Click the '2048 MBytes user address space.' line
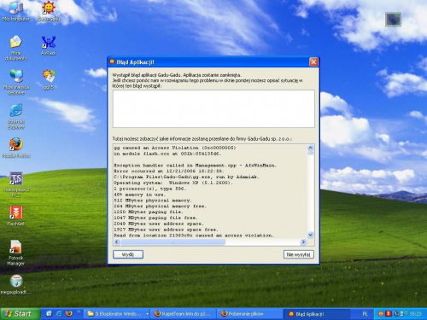The image size is (427, 320). pos(159,224)
